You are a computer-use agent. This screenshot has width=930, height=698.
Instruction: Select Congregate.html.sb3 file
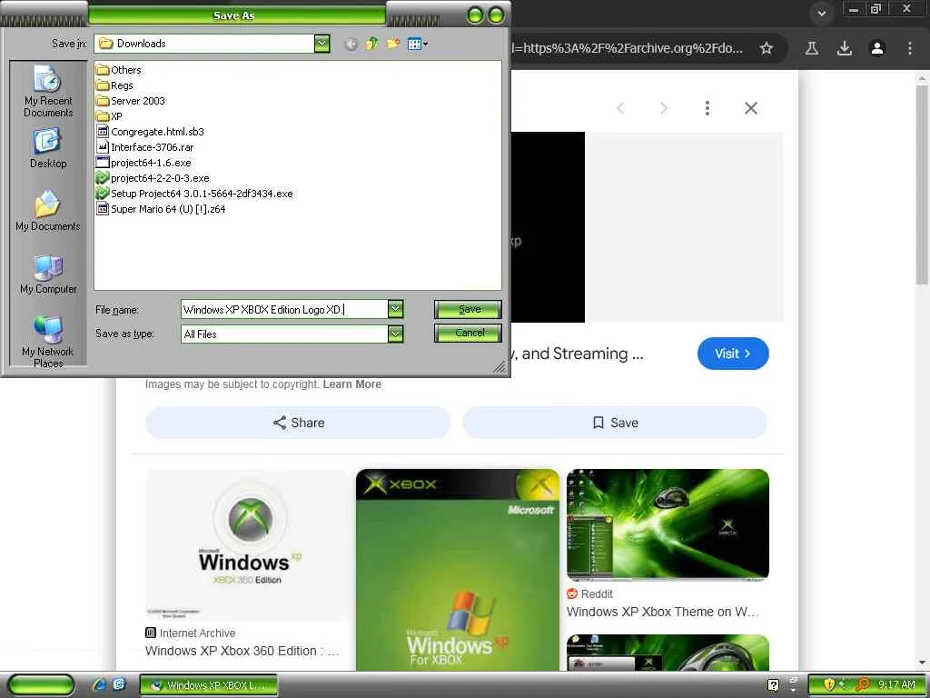point(150,132)
